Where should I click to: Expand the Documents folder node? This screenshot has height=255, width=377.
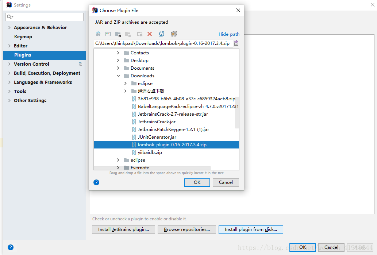(118, 68)
